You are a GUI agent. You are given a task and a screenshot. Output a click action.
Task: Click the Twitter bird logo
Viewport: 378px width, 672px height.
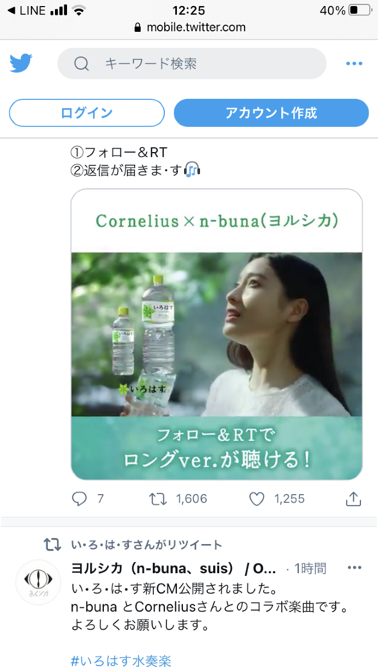click(x=21, y=63)
